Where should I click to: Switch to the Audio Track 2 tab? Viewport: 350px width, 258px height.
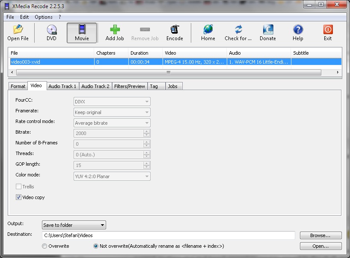point(95,86)
